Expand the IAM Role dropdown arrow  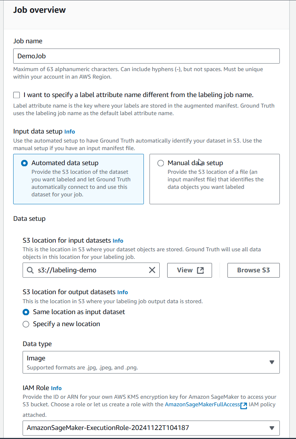(272, 428)
